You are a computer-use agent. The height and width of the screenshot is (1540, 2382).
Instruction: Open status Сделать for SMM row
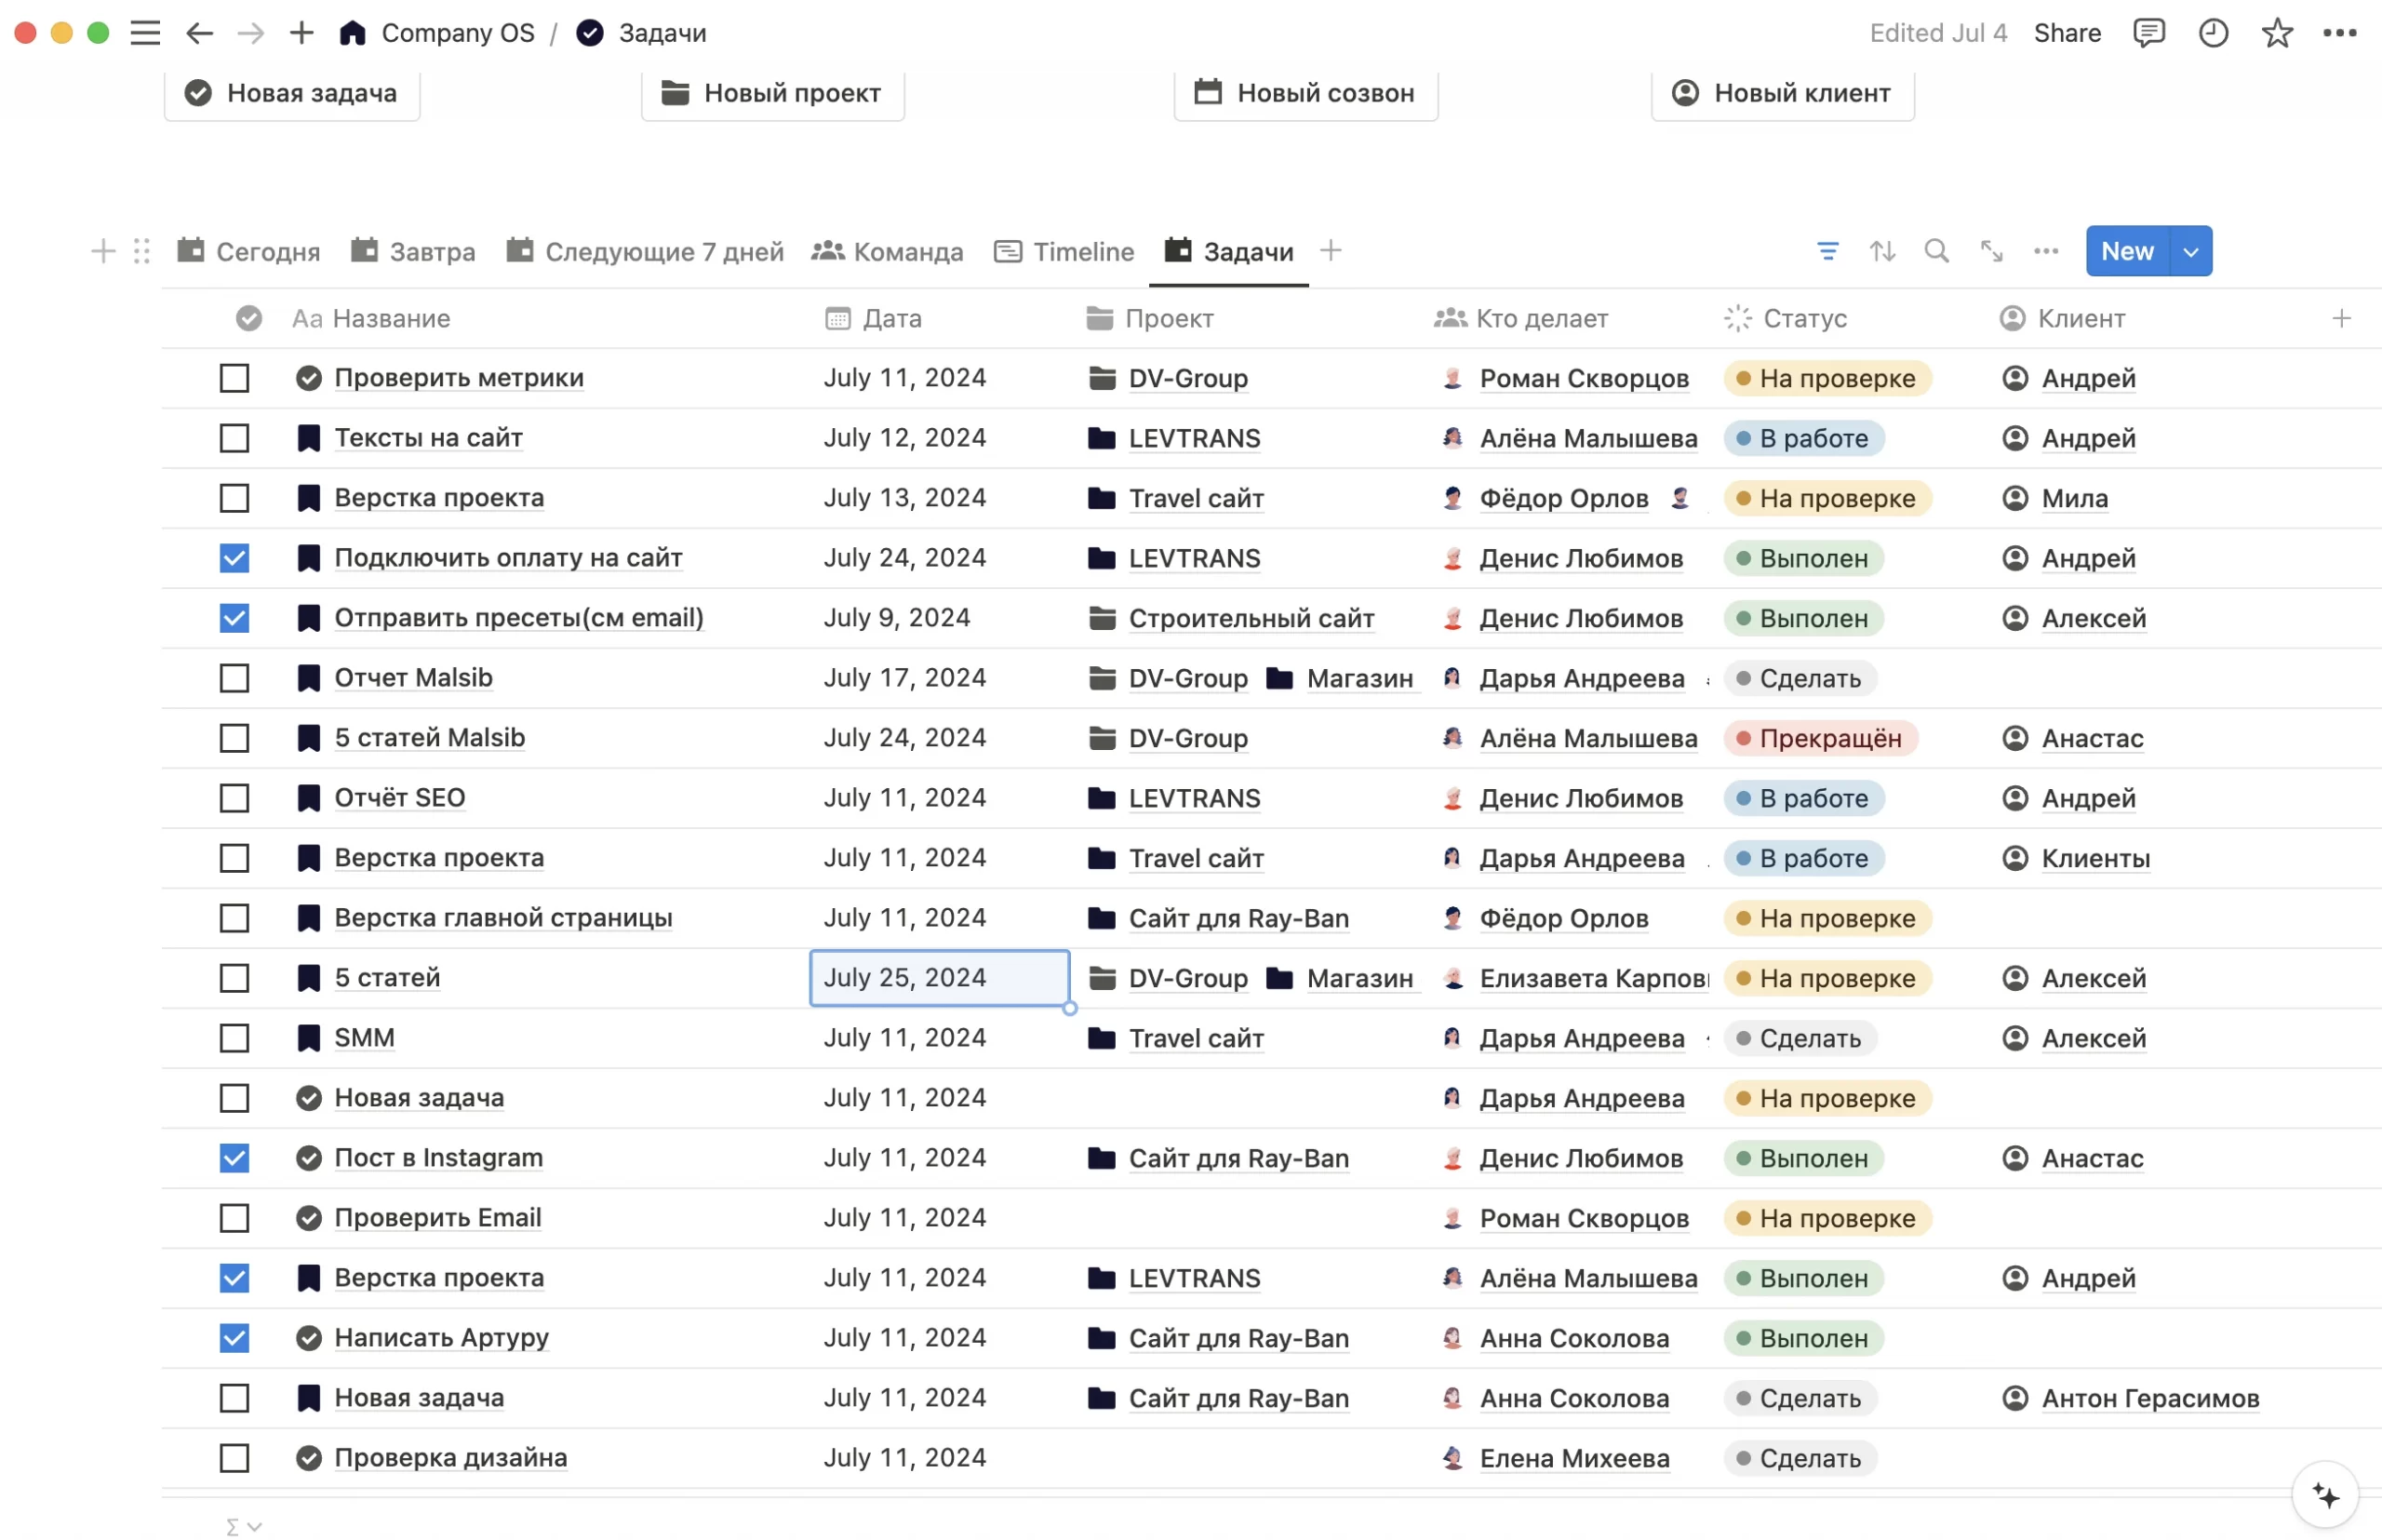pyautogui.click(x=1800, y=1038)
